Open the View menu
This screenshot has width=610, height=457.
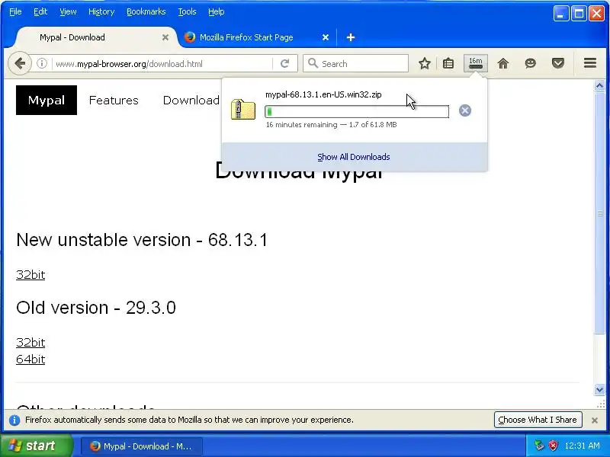point(68,11)
